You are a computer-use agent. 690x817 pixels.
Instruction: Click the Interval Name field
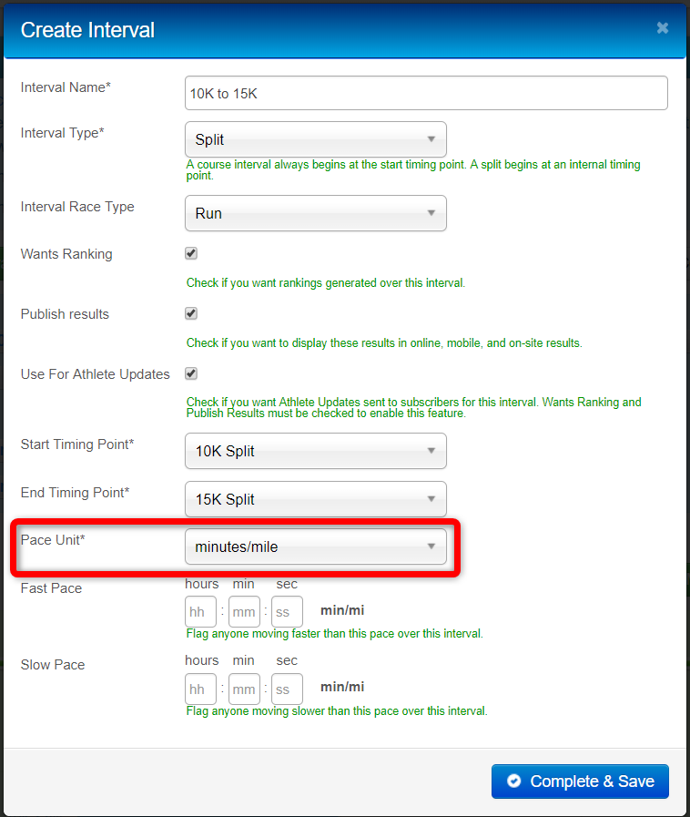[x=426, y=93]
